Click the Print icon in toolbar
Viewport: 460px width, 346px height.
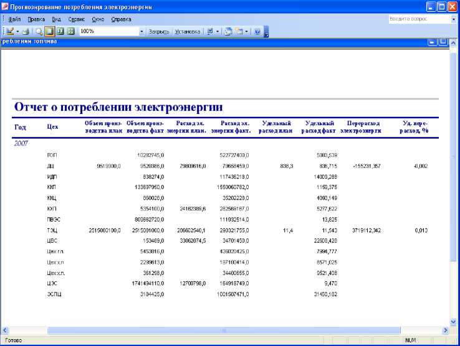26,31
